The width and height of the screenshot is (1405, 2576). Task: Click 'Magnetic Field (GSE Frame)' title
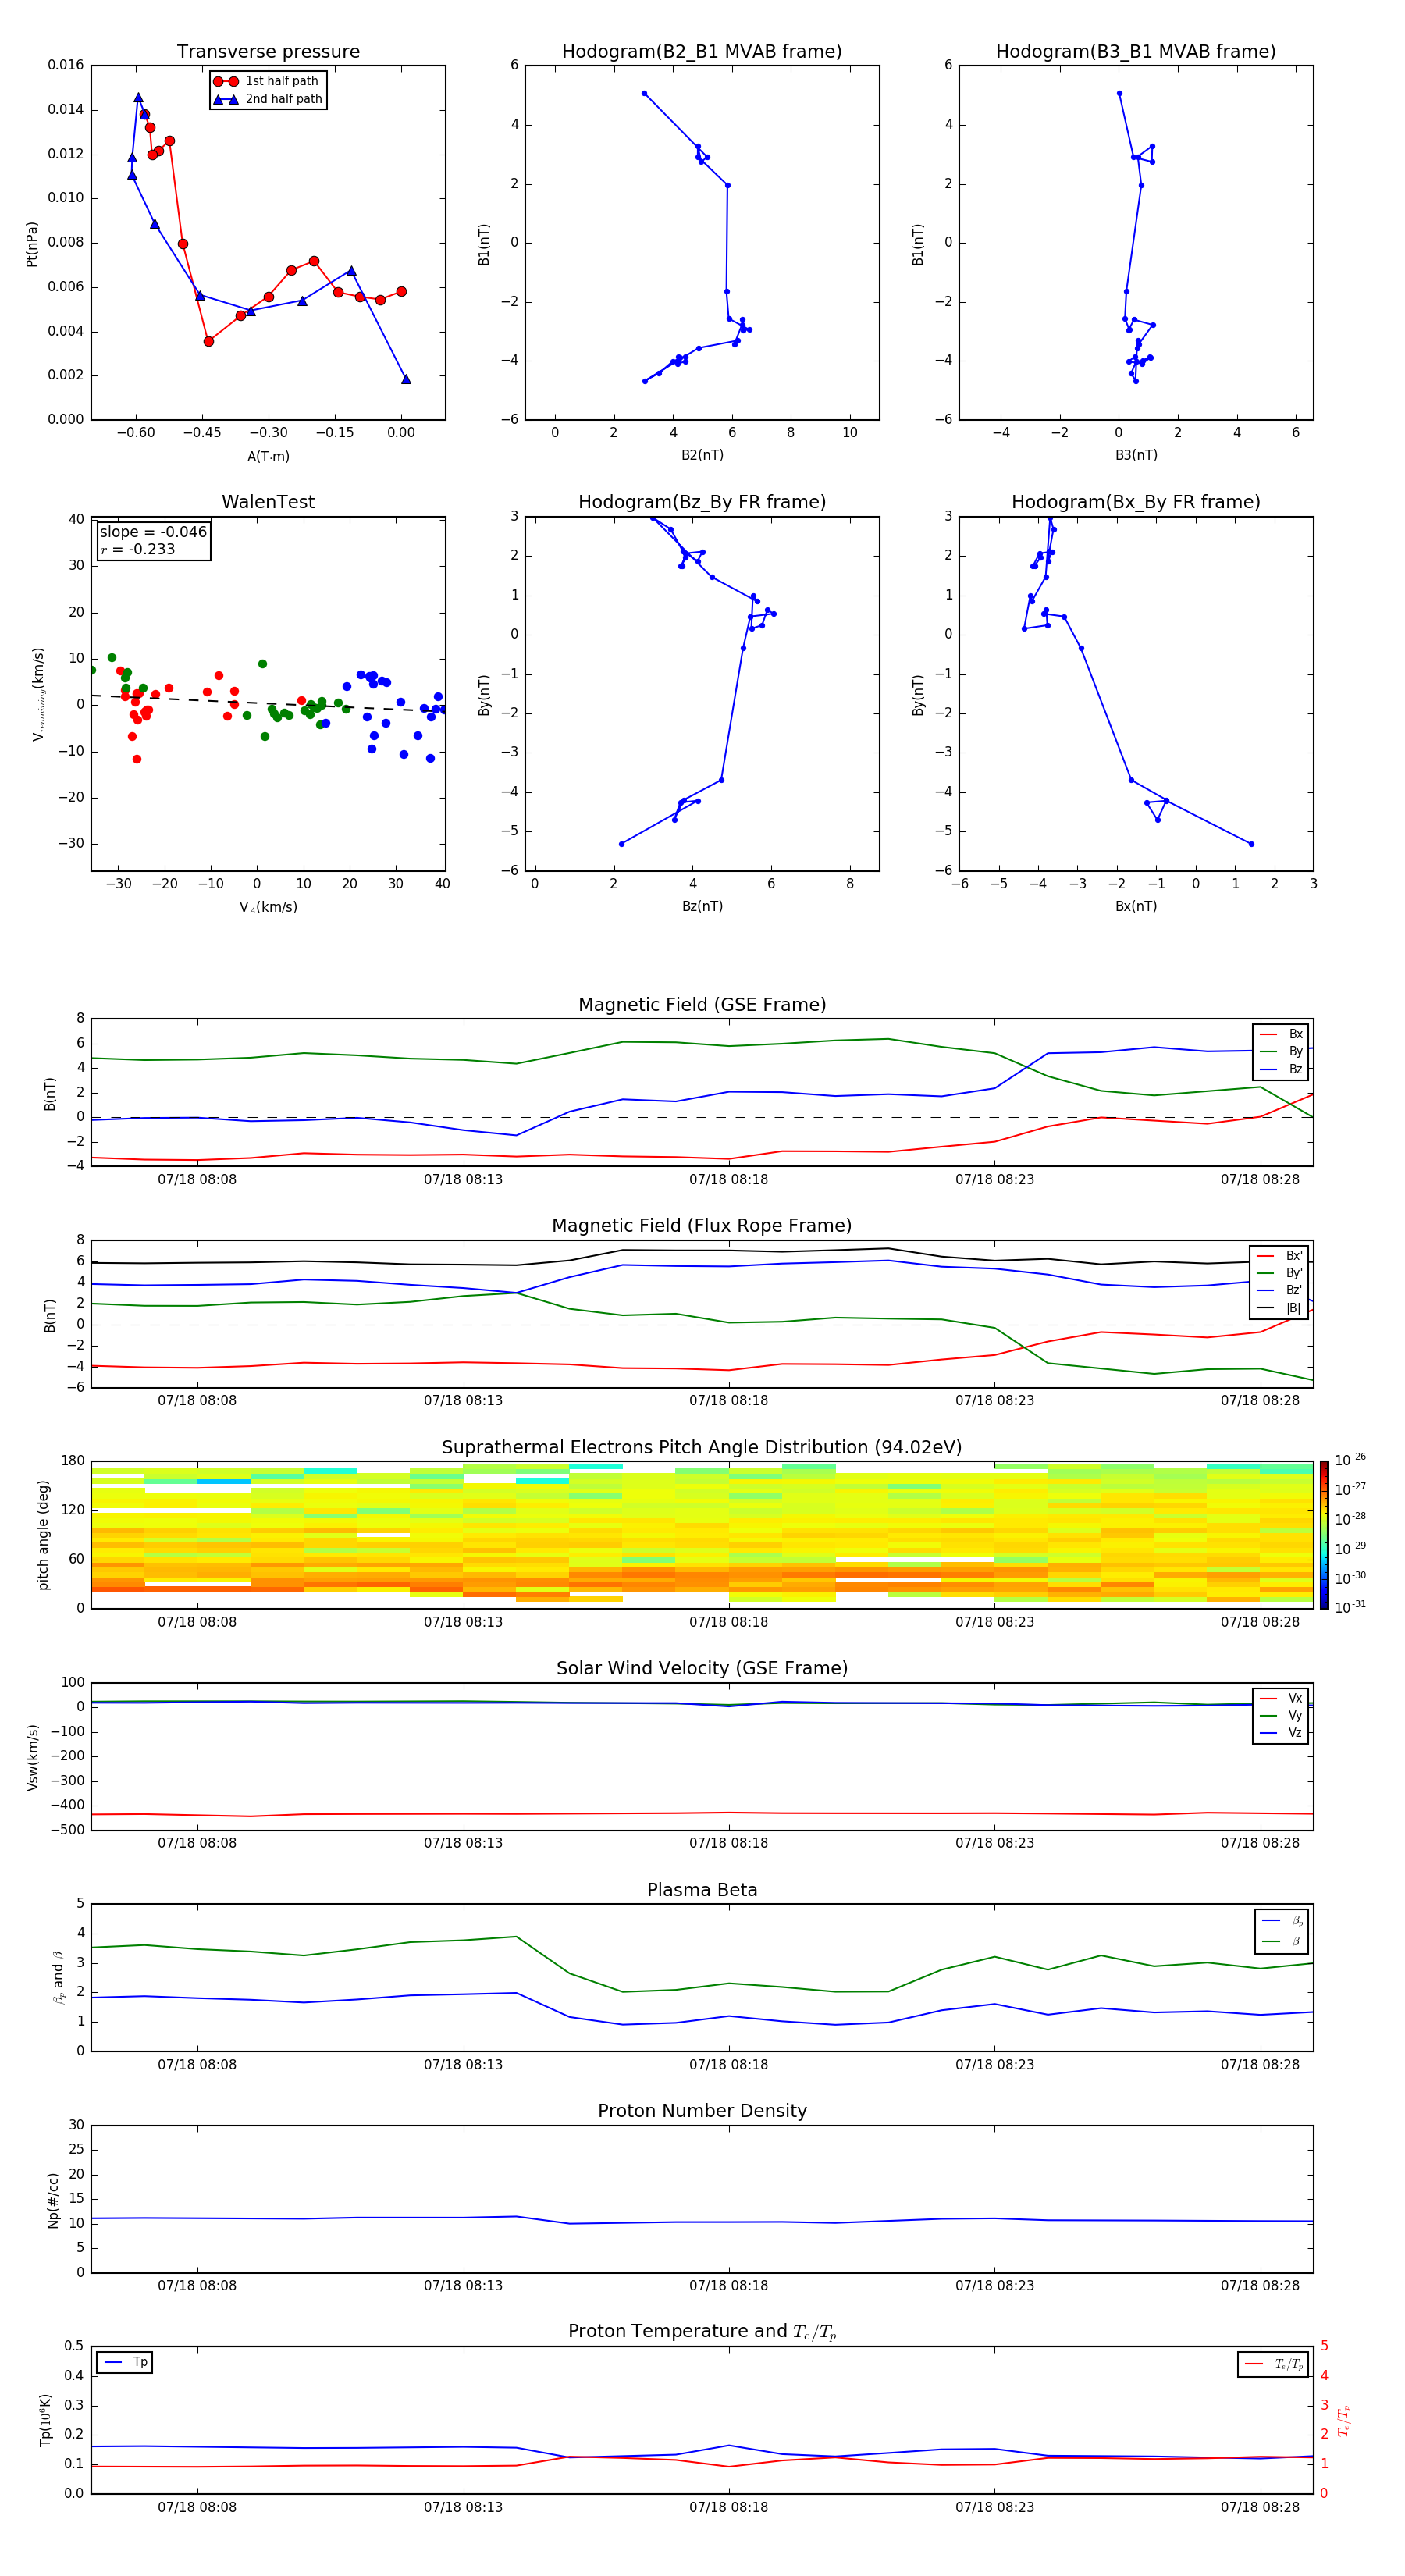702,1005
